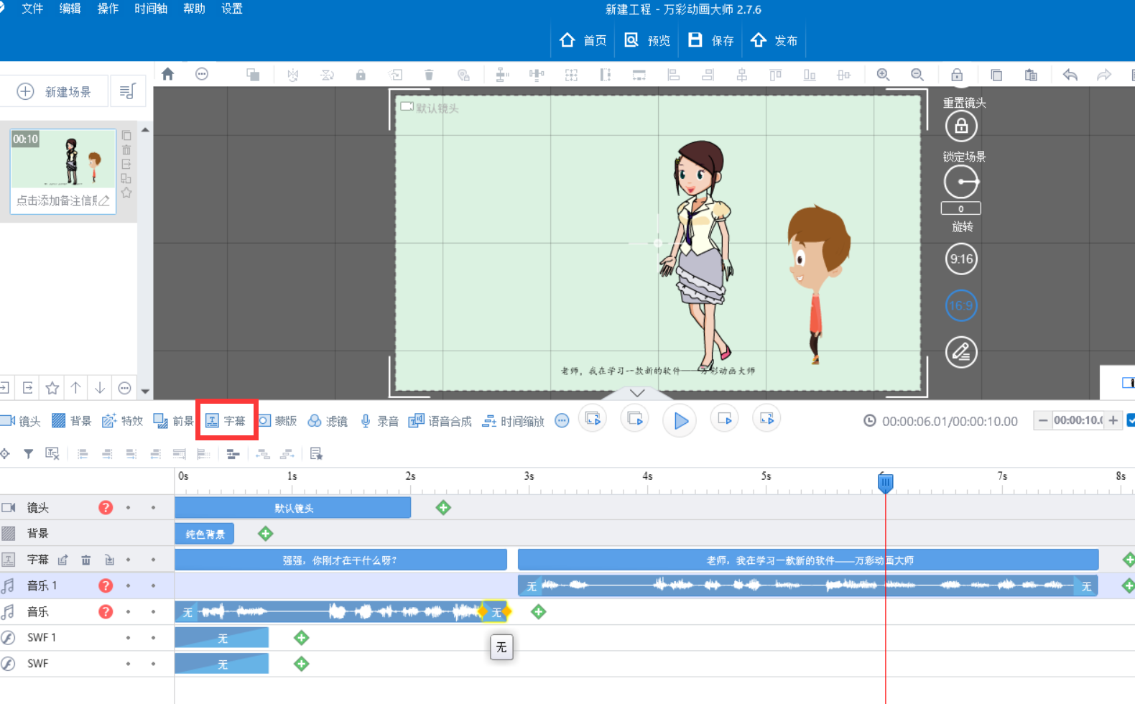The image size is (1135, 704).
Task: Select the 16:9 aspect ratio option
Action: tap(960, 306)
